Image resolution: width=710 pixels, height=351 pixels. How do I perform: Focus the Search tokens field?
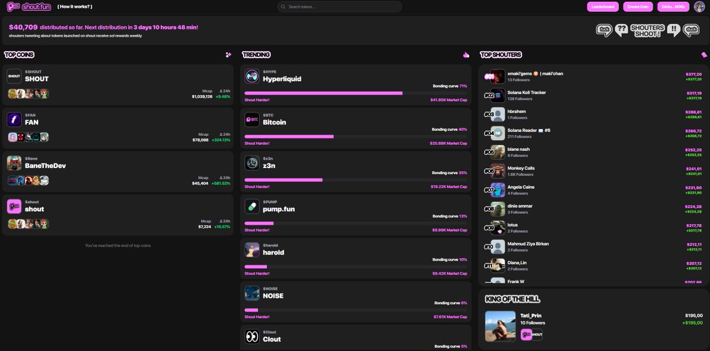pyautogui.click(x=340, y=7)
